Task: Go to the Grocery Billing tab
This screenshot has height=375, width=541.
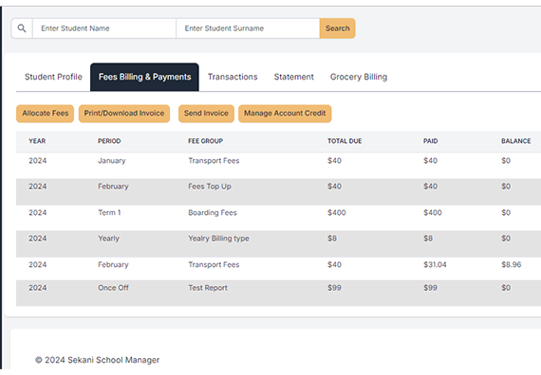Action: (359, 77)
